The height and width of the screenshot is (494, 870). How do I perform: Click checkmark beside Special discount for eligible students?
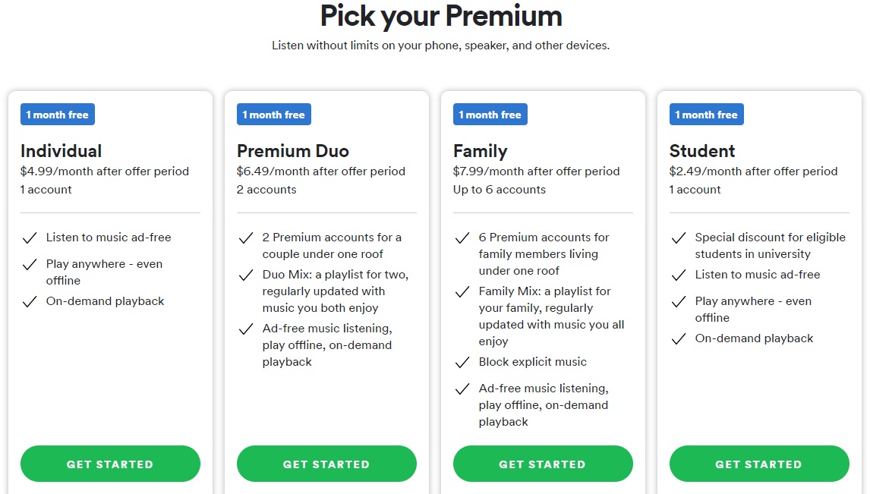679,238
